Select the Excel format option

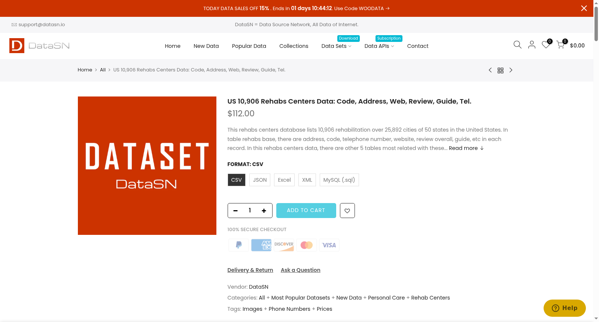284,180
